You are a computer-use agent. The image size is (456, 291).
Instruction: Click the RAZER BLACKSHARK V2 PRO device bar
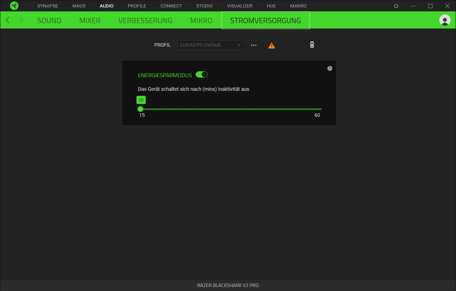(228, 285)
